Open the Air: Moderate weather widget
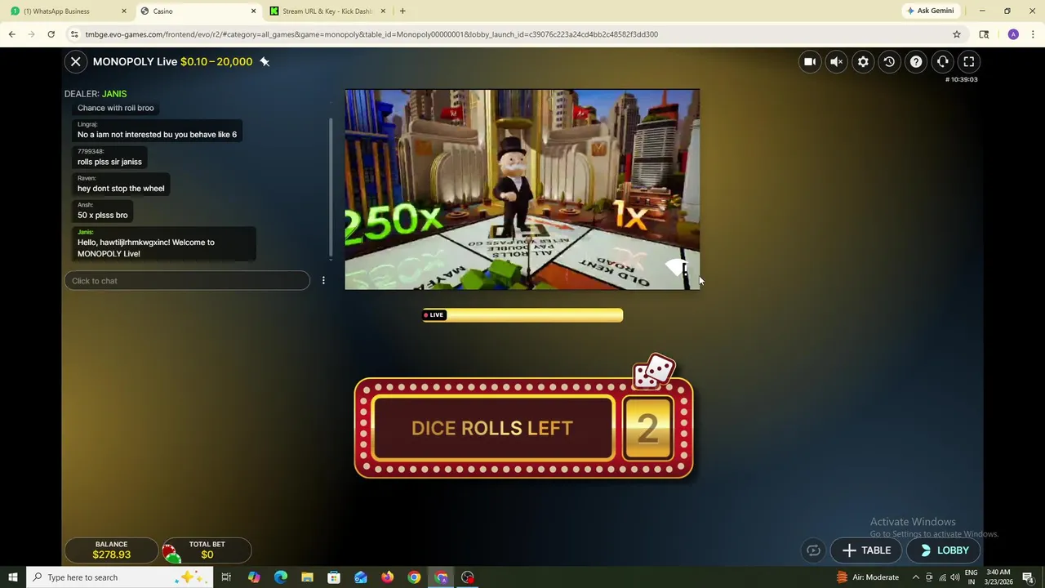Image resolution: width=1045 pixels, height=588 pixels. point(868,577)
